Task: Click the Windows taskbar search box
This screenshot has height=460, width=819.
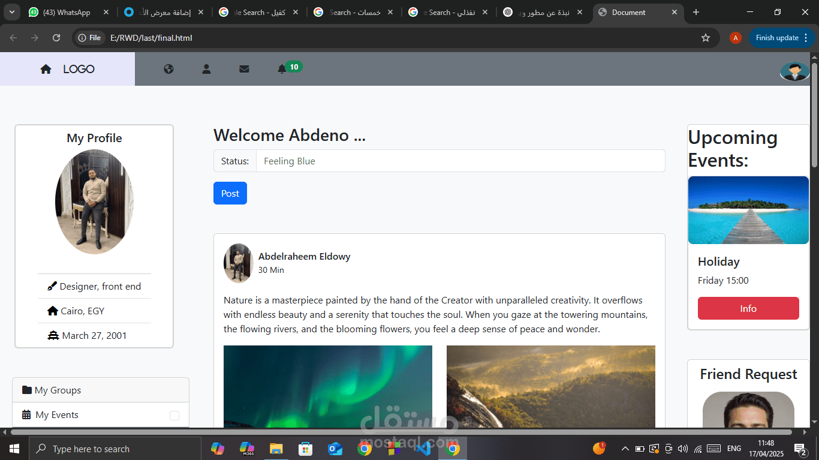Action: 115,449
